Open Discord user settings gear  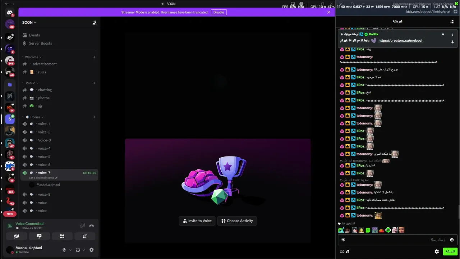point(91,250)
